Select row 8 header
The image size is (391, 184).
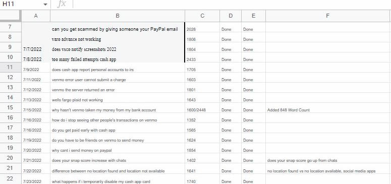[x=10, y=37]
